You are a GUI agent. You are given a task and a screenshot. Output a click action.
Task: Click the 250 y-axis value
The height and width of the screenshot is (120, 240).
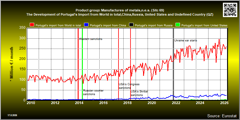pyautogui.click(x=22, y=49)
